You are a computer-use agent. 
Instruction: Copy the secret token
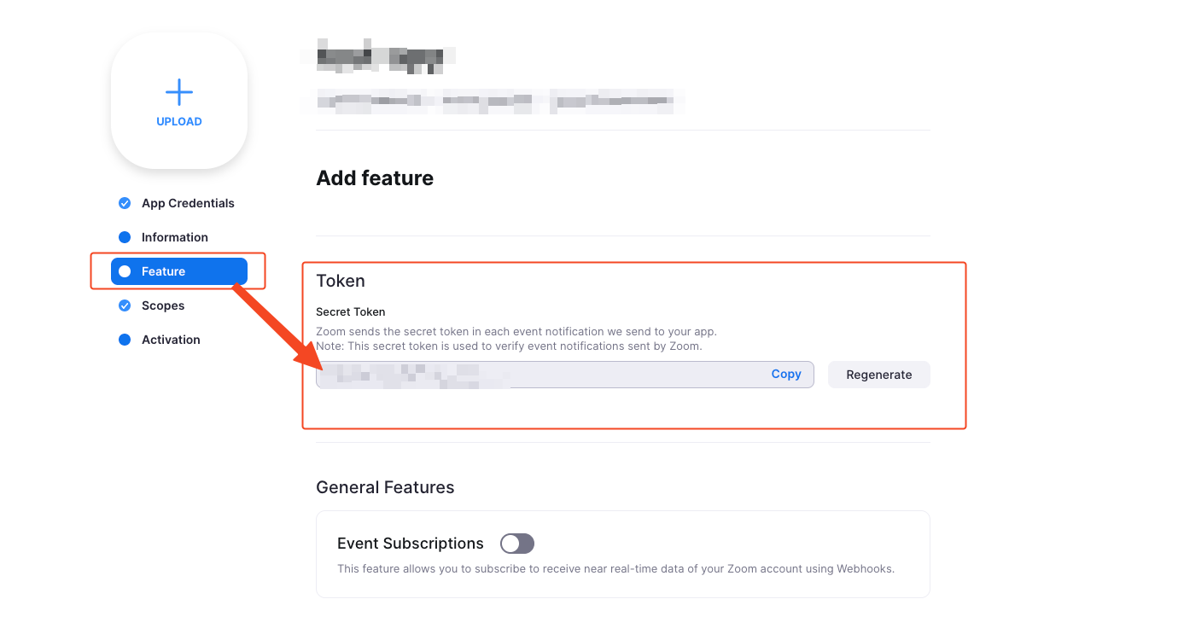click(x=786, y=374)
